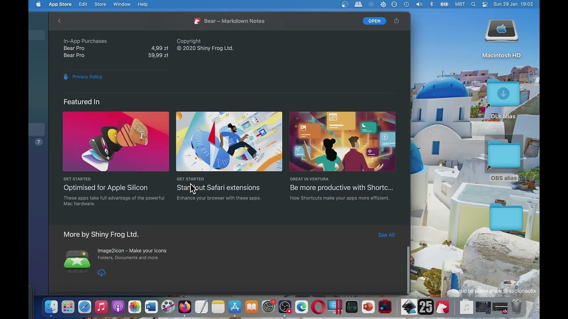Launch Opera from the Dock
Viewport: 568px width, 319px height.
pyautogui.click(x=318, y=307)
